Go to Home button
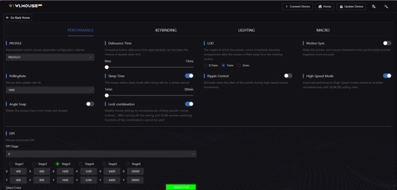This screenshot has width=397, height=190. coord(325,6)
